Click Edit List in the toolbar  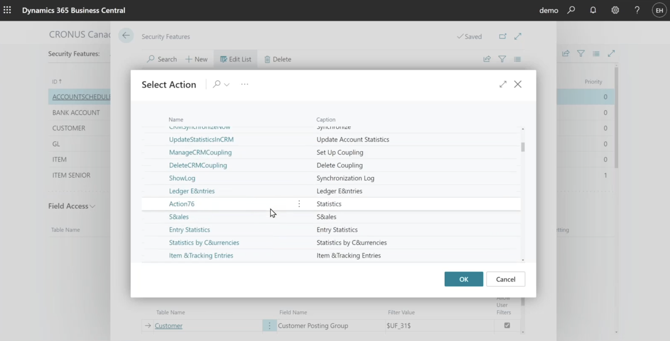tap(235, 59)
